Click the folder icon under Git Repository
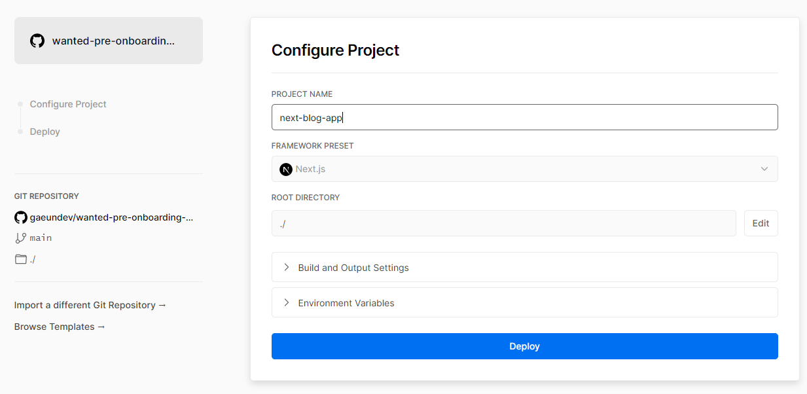The width and height of the screenshot is (807, 394). click(x=21, y=259)
